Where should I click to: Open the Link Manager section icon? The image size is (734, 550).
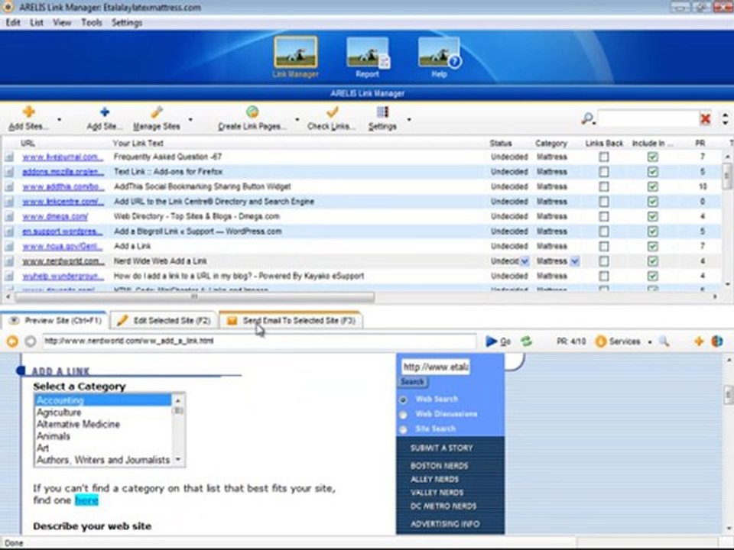[x=295, y=53]
